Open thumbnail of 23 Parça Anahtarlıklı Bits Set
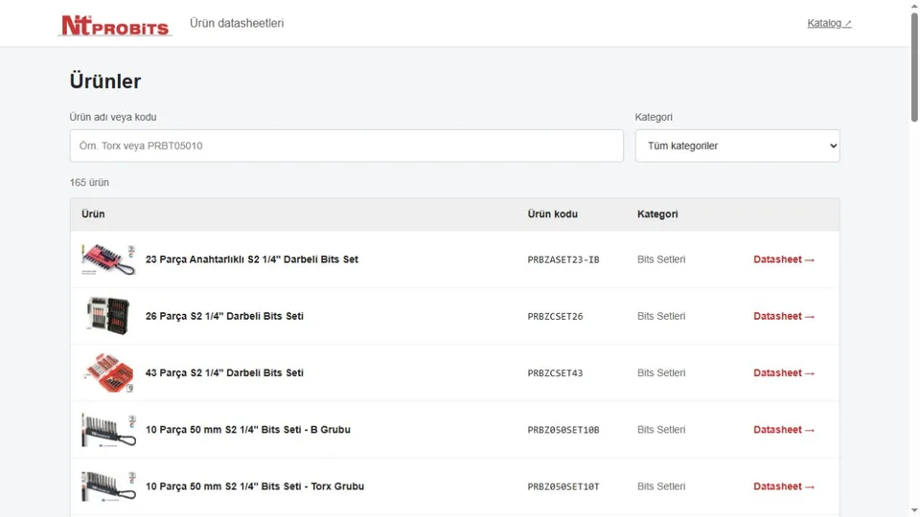The width and height of the screenshot is (920, 517). [x=108, y=259]
